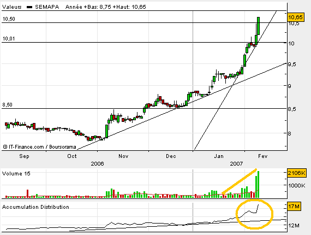
Task: Click the Oct month axis label
Action: [x=72, y=156]
